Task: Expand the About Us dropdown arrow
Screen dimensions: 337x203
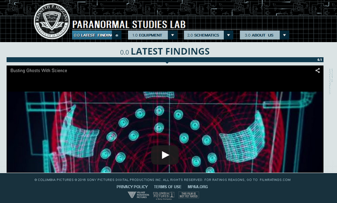Action: 284,35
